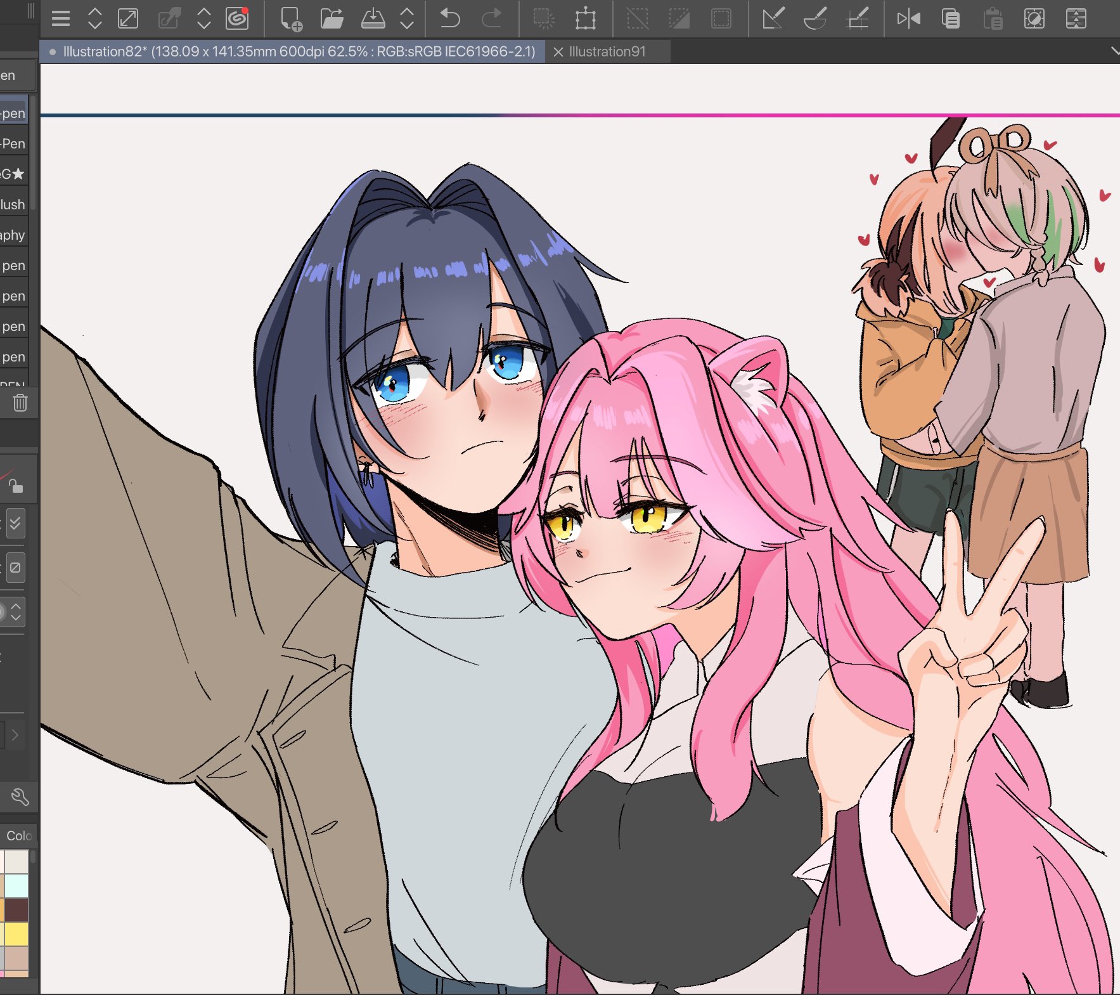Switch to the Illustration82 canvas tab
Viewport: 1120px width, 995px height.
(x=293, y=51)
